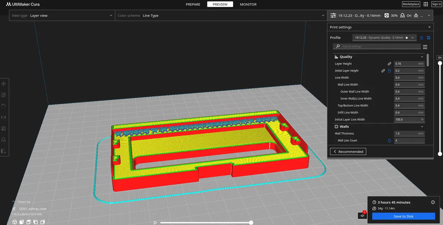Open the View type dropdown
Image resolution: width=443 pixels, height=225 pixels.
pyautogui.click(x=62, y=15)
